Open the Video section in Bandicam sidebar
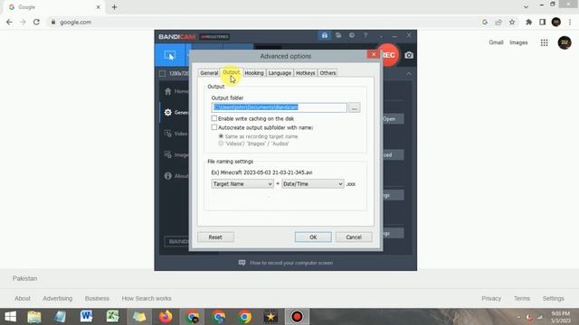579x325 pixels. point(176,134)
